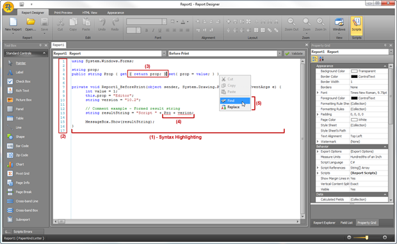This screenshot has height=244, width=397.
Task: Click the editor vertical scrollbar down arrow
Action: point(303,217)
